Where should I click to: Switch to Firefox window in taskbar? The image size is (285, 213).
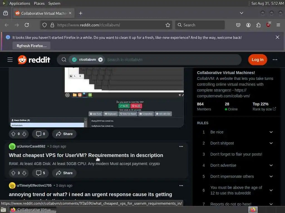click(x=33, y=210)
